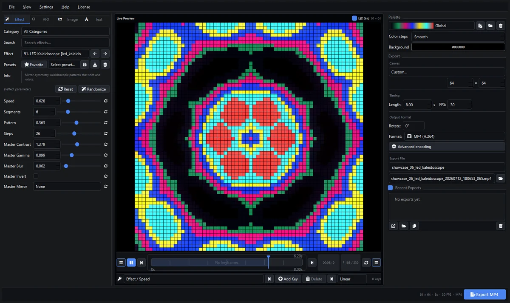Reset the Steps parameter via its refresh icon
Image resolution: width=510 pixels, height=303 pixels.
105,133
